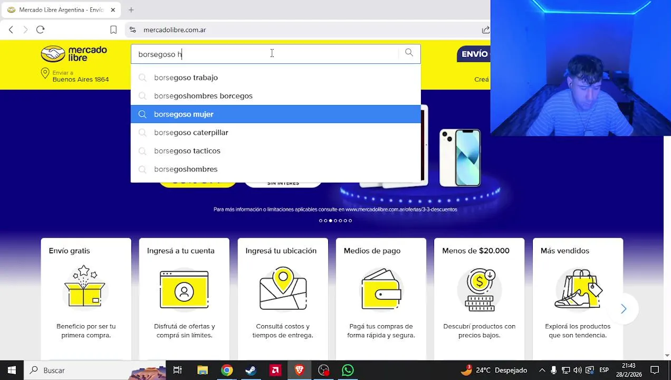The height and width of the screenshot is (380, 671).
Task: Open Steam from the taskbar
Action: (251, 370)
